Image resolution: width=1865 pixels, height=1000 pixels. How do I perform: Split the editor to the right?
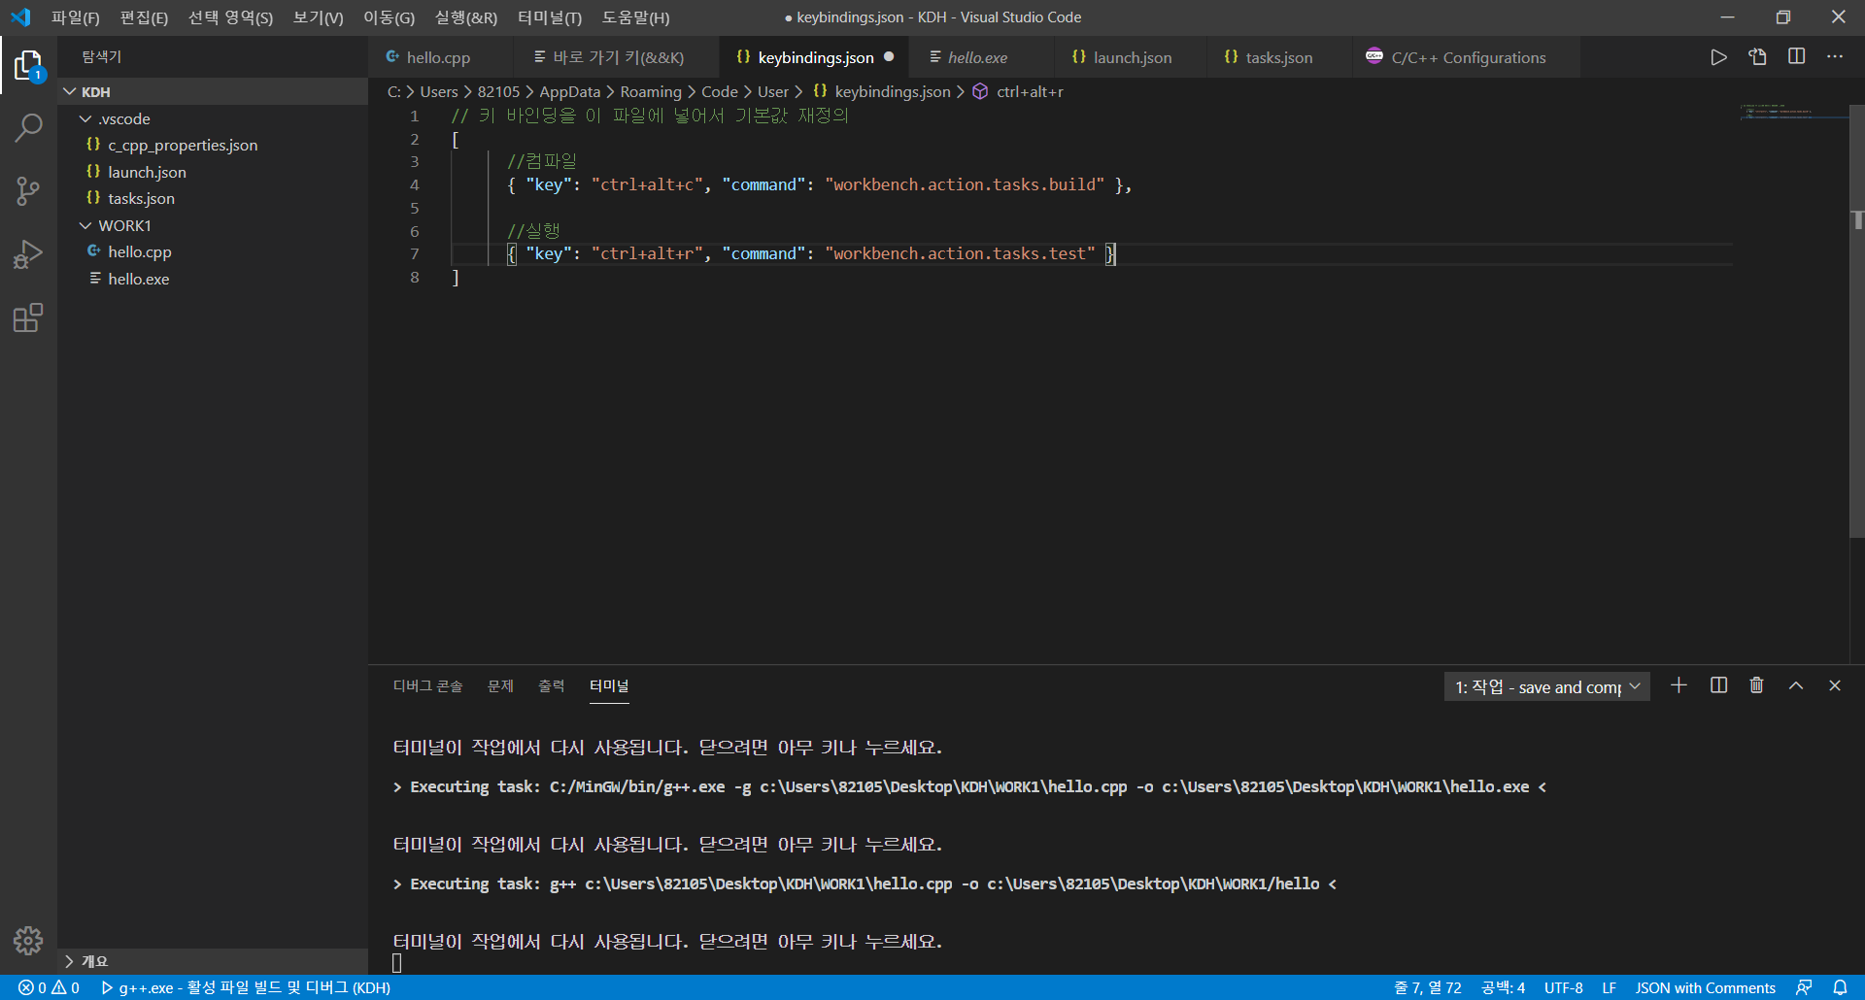coord(1796,57)
